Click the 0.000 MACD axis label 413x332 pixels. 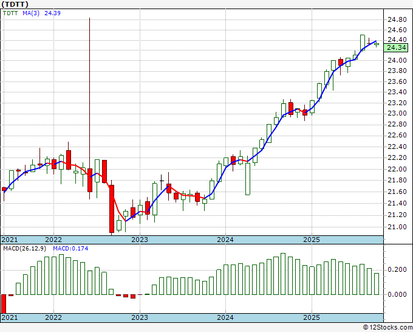pos(397,294)
